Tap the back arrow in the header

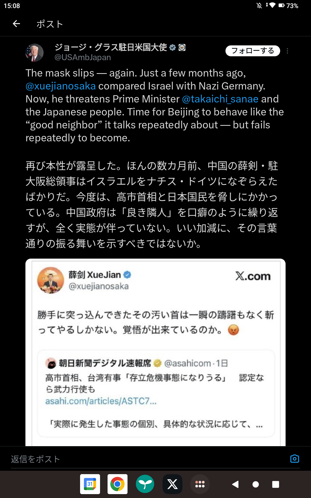pos(16,24)
